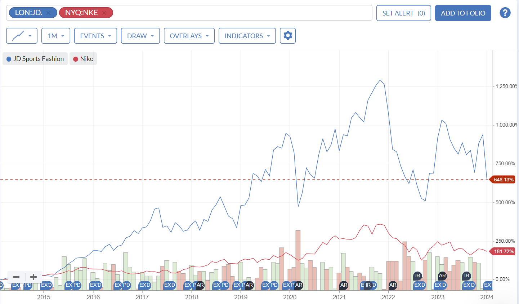The width and height of the screenshot is (519, 304).
Task: Click the 750.00% axis label
Action: coord(505,163)
